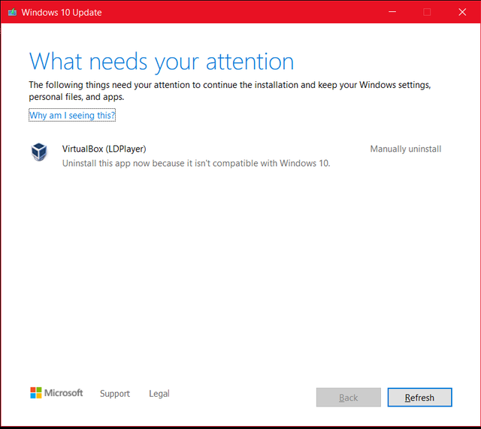481x429 pixels.
Task: Click the 'Manually uninstall' status text
Action: tap(406, 149)
